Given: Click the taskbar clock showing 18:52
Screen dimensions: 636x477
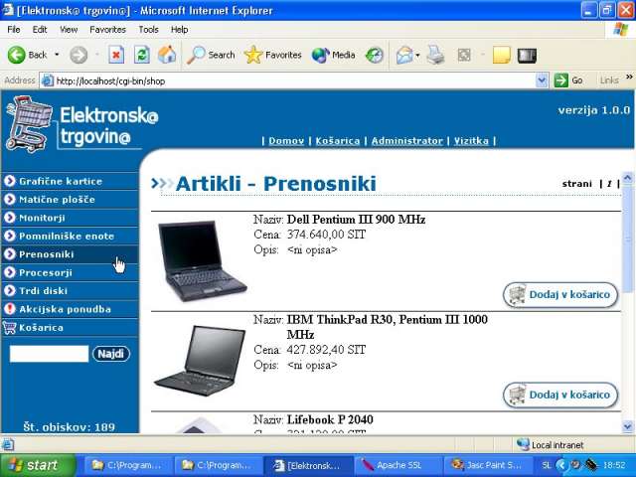Looking at the screenshot, I should [614, 465].
